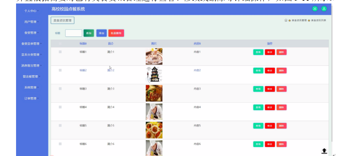
Task: Click 查看 button for 标题5
Action: [258, 126]
